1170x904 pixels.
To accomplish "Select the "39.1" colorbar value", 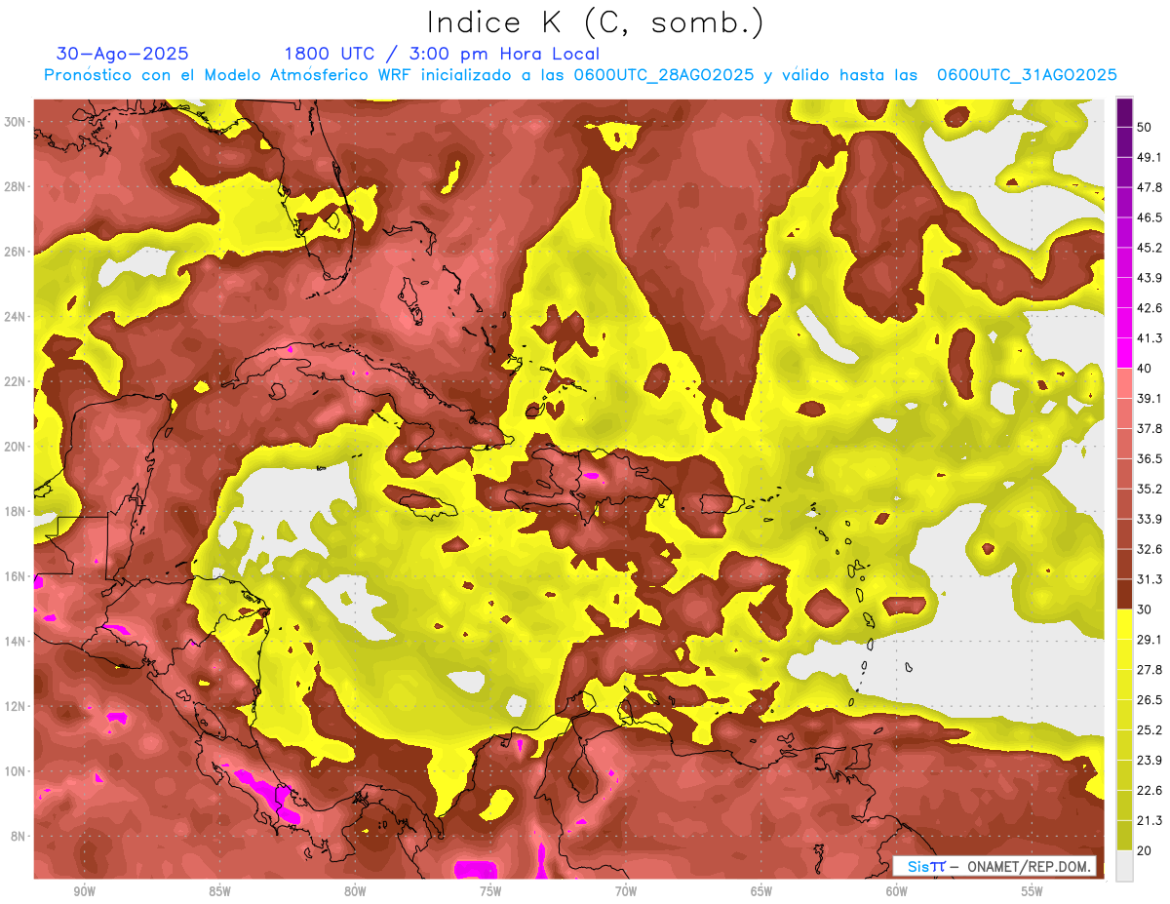I will tap(1149, 399).
